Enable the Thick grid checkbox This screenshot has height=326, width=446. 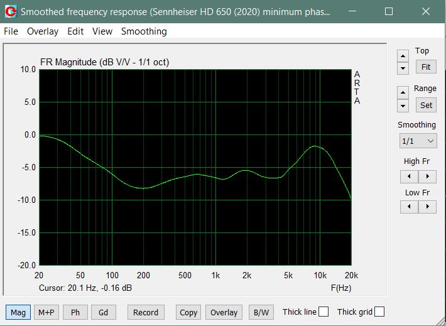379,312
